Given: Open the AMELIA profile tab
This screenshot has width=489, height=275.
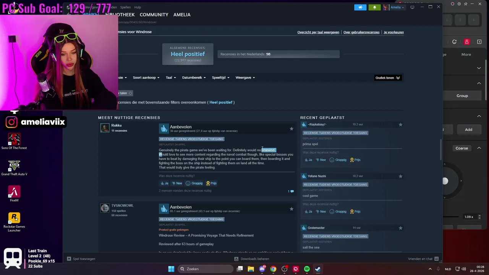Looking at the screenshot, I should pyautogui.click(x=182, y=15).
